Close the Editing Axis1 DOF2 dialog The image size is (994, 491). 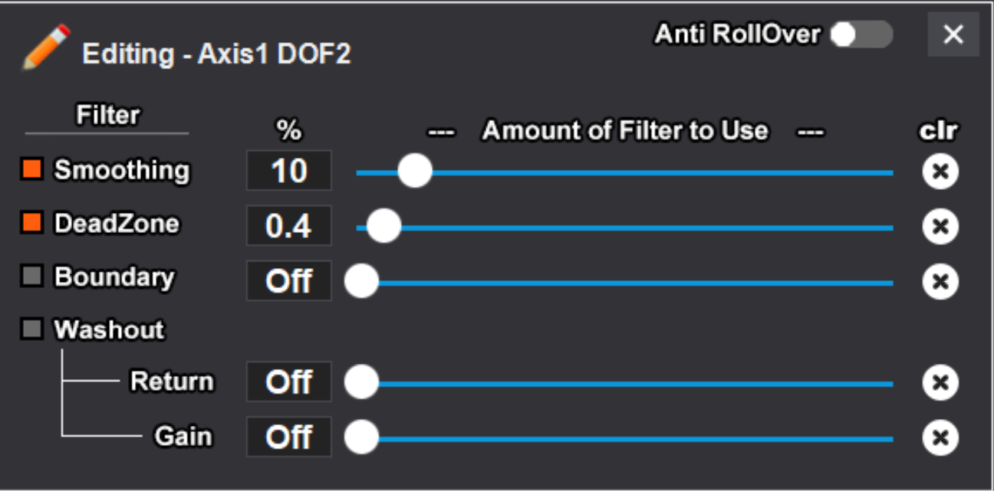pyautogui.click(x=953, y=34)
